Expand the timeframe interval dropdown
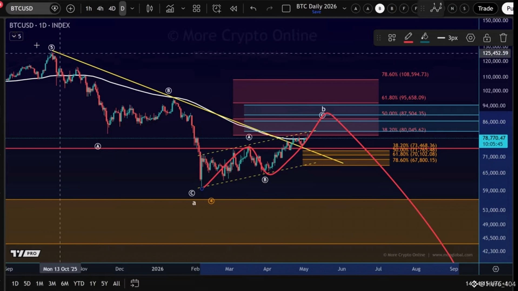Screen dimensions: 518x291 click(x=132, y=9)
